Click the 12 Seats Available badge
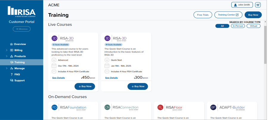 click(60, 45)
